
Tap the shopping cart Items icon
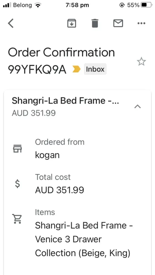tap(17, 219)
